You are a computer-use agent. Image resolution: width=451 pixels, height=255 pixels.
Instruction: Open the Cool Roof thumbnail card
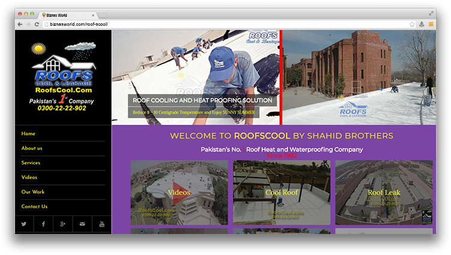coord(281,193)
